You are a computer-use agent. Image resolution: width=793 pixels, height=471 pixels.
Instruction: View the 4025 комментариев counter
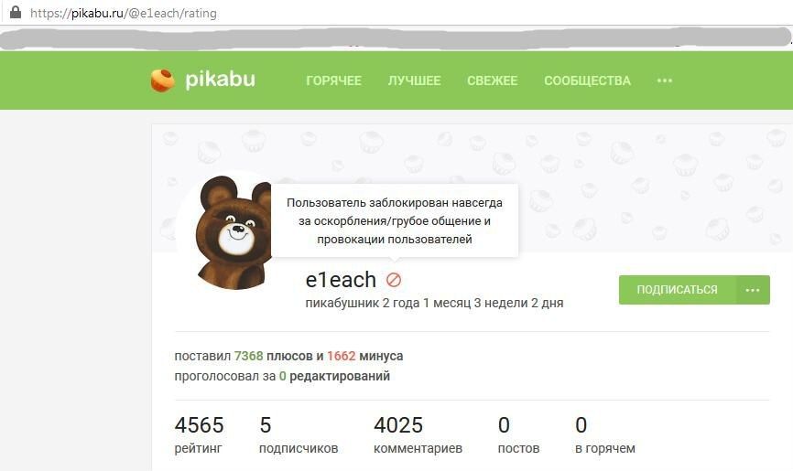pos(418,434)
